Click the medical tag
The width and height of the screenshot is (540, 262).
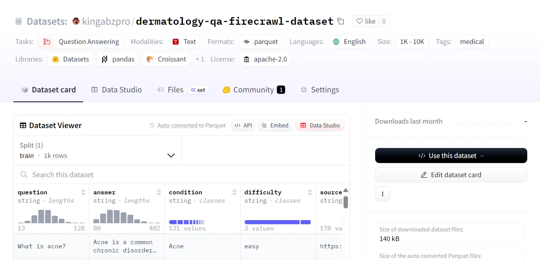pos(472,42)
